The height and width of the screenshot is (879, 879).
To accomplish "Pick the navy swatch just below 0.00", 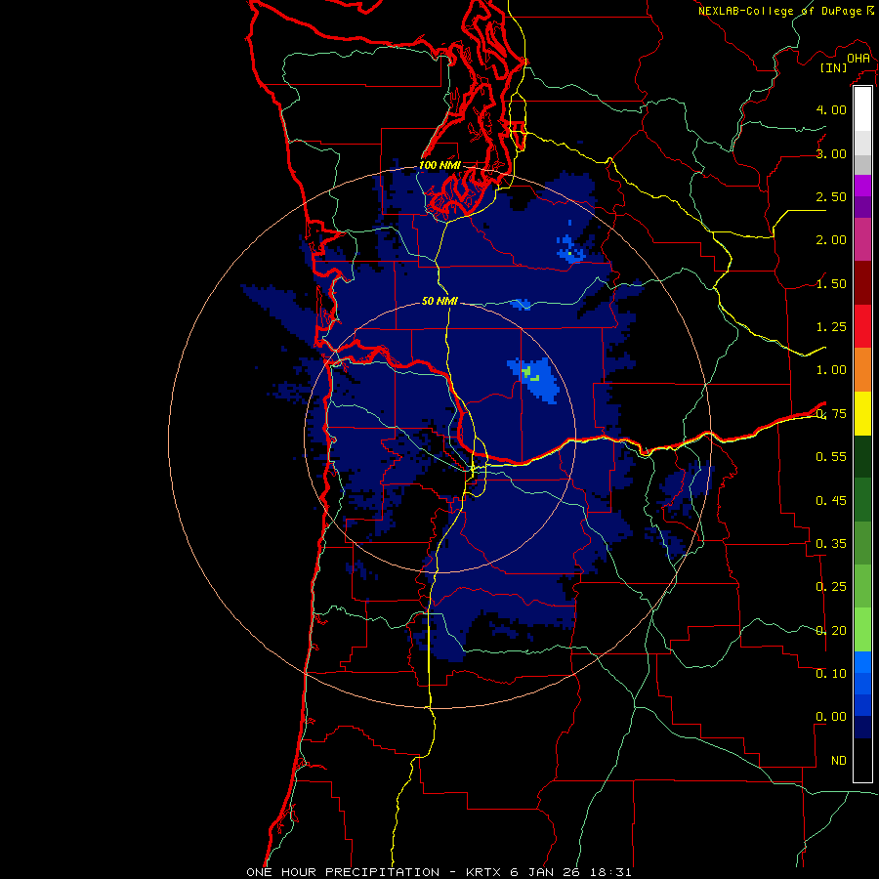I will click(862, 728).
